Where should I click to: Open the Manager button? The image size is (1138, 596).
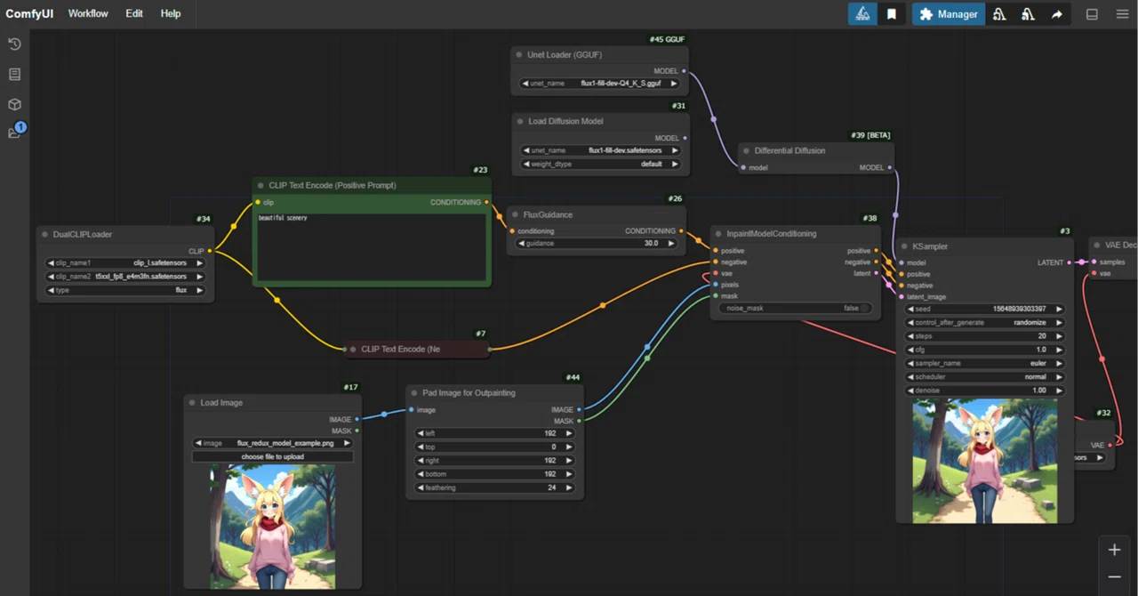pos(949,14)
